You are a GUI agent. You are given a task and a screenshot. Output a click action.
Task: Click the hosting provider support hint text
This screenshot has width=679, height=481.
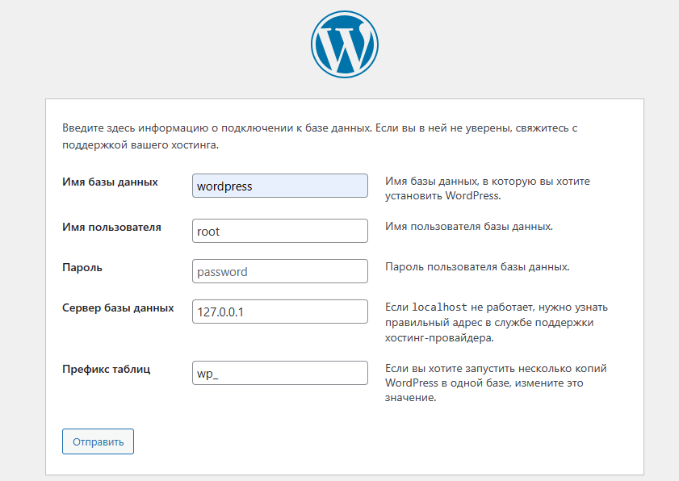(497, 323)
